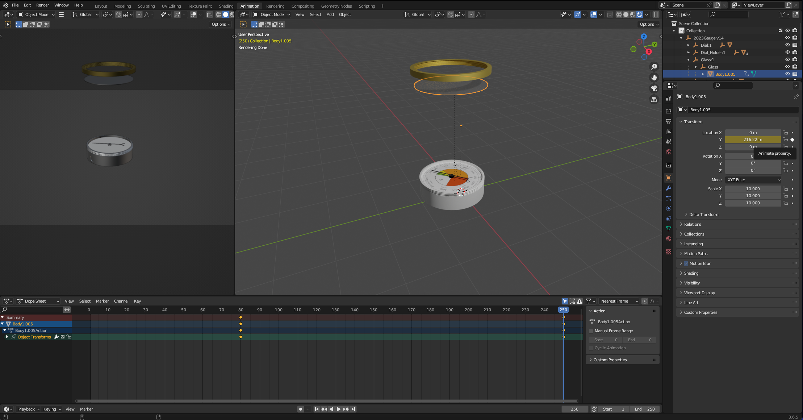This screenshot has height=420, width=803.
Task: Click the Scale X value field
Action: click(753, 189)
